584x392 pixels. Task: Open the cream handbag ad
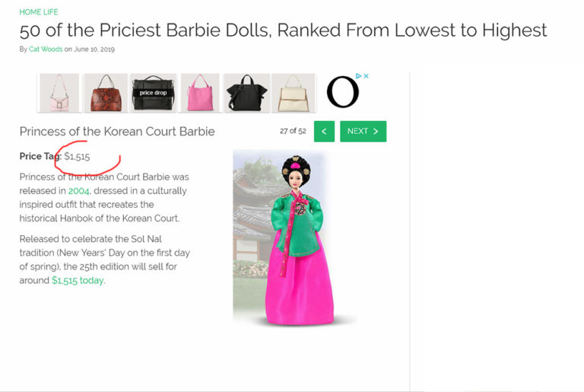pos(293,93)
